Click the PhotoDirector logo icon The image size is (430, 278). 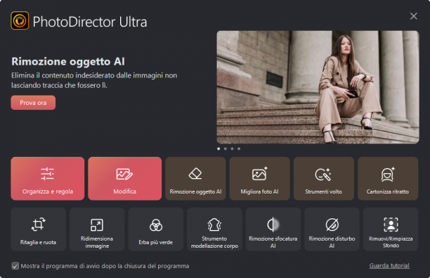[20, 20]
